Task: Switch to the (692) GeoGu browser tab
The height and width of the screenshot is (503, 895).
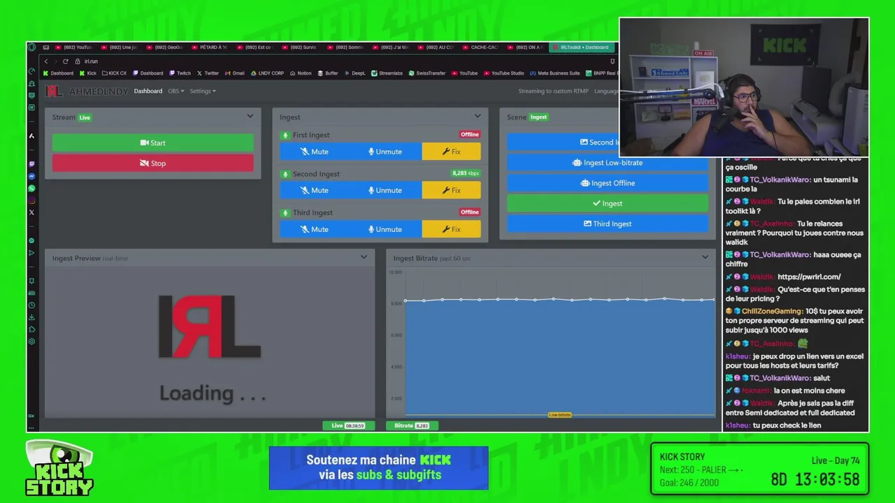Action: tap(164, 48)
